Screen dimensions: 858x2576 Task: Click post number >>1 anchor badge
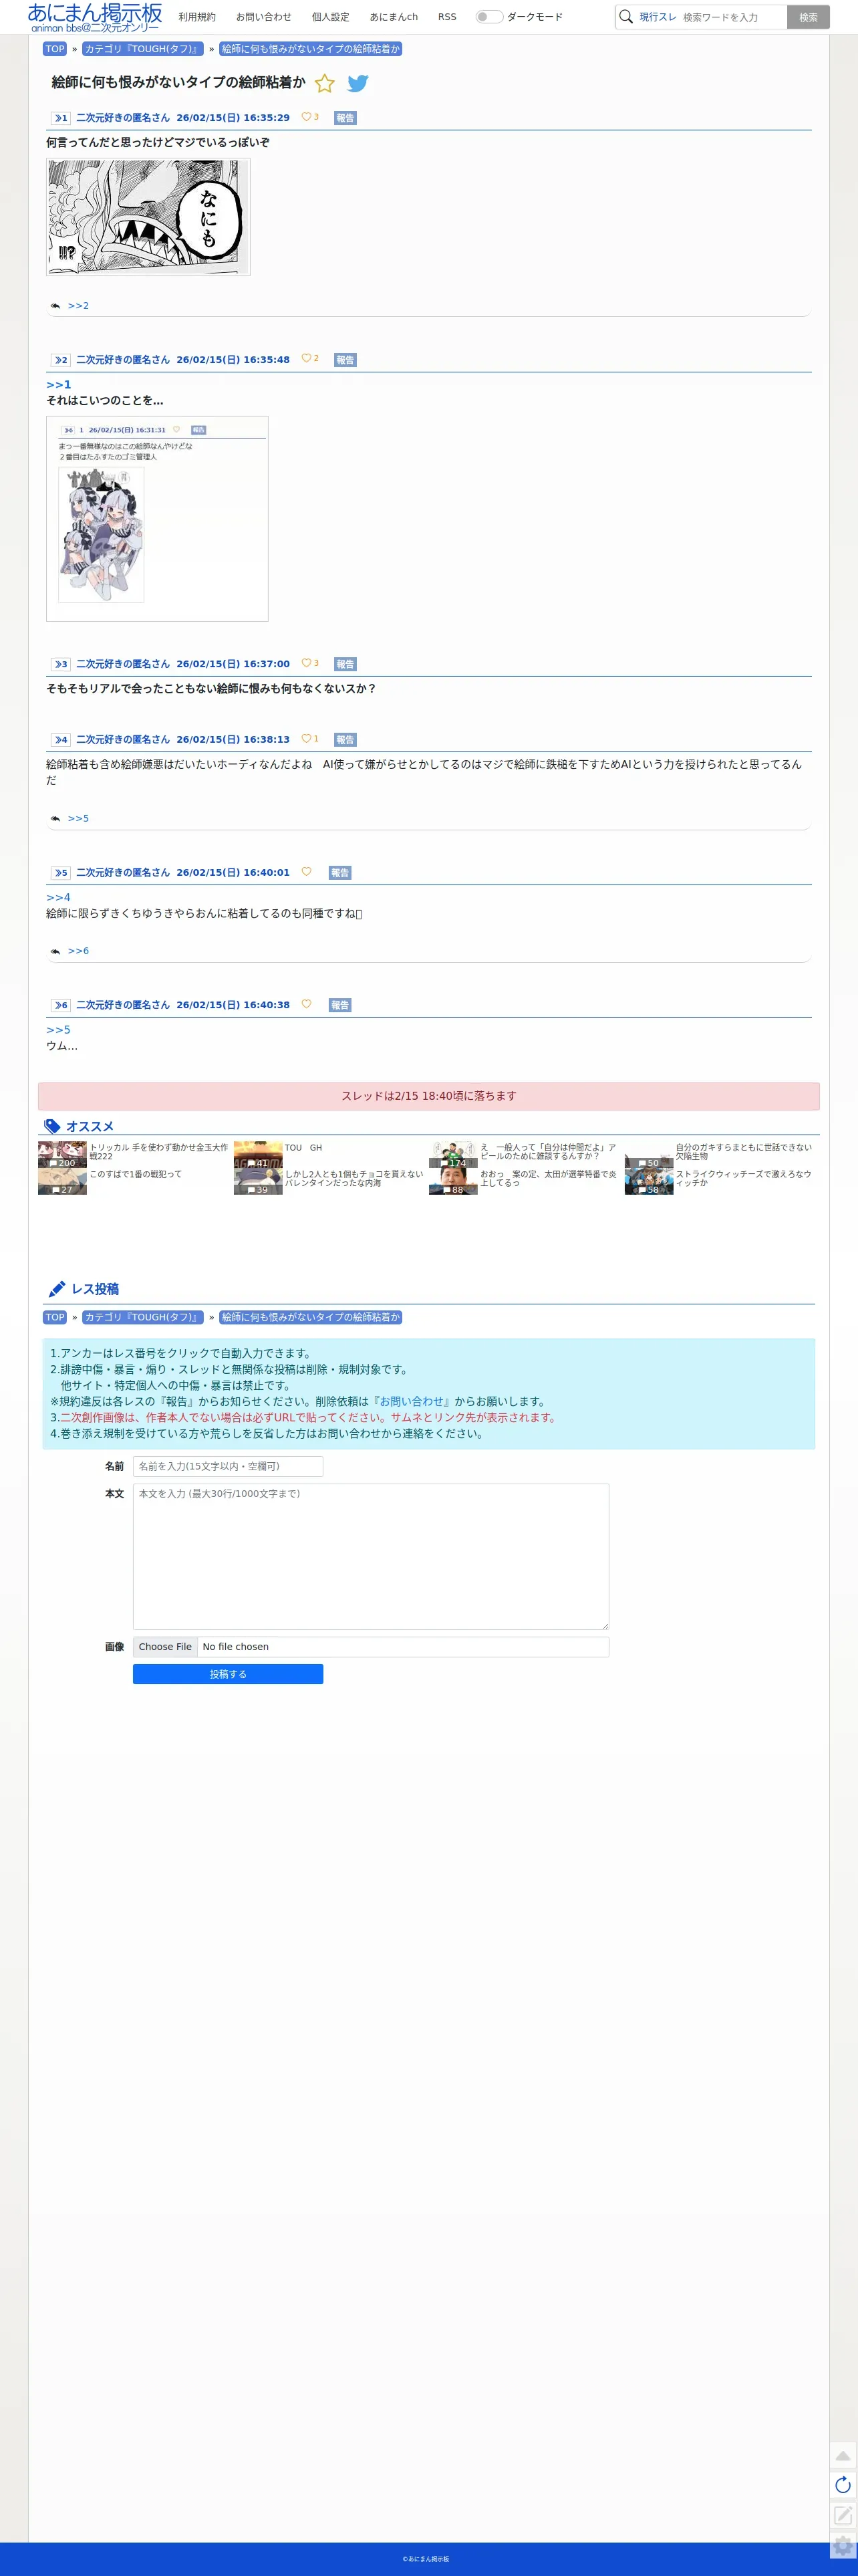pos(60,118)
